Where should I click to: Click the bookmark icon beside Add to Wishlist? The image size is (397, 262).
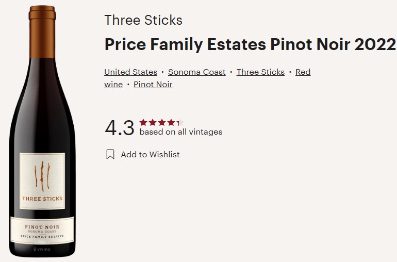tap(110, 154)
